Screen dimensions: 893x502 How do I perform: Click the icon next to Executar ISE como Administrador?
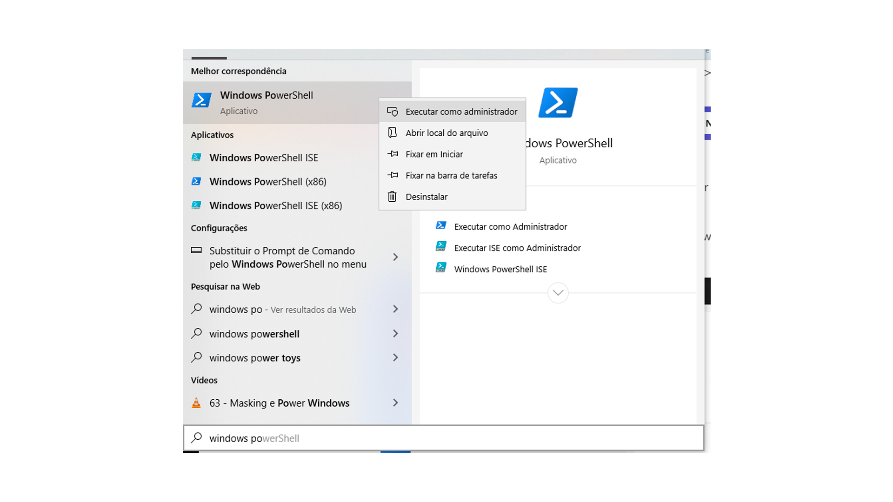click(441, 246)
